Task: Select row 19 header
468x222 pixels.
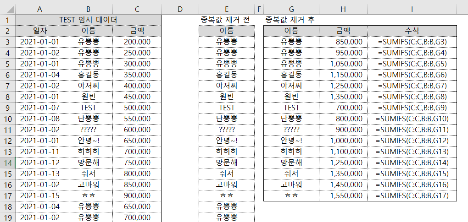Action: click(x=7, y=217)
